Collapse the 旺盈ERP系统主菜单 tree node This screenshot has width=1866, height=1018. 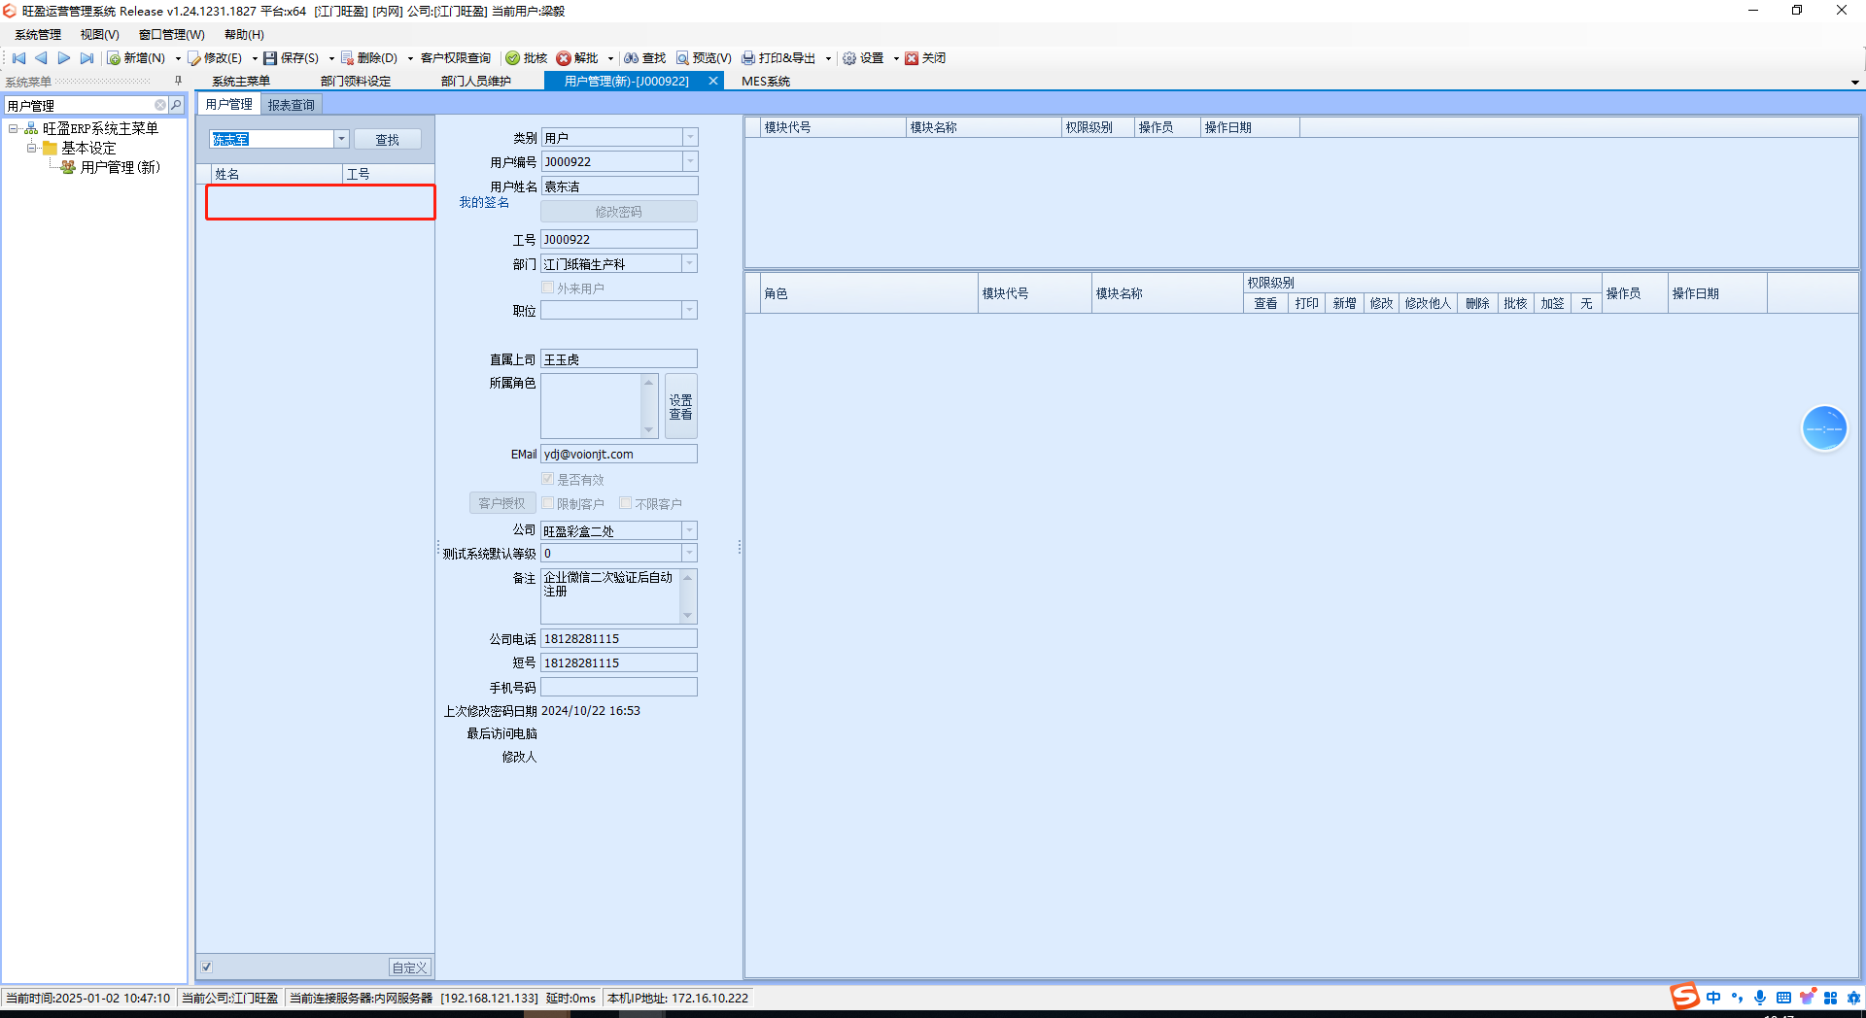[13, 128]
